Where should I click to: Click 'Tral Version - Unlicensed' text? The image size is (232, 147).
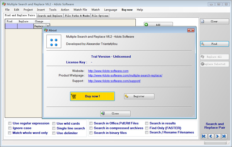coord(111,56)
